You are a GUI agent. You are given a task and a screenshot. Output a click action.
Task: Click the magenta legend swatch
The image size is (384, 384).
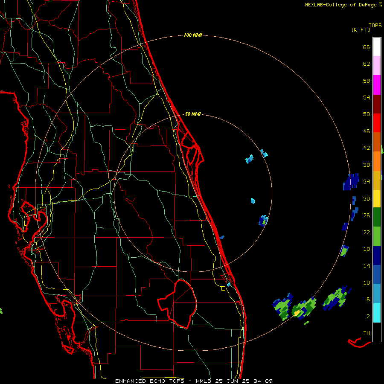[x=377, y=85]
